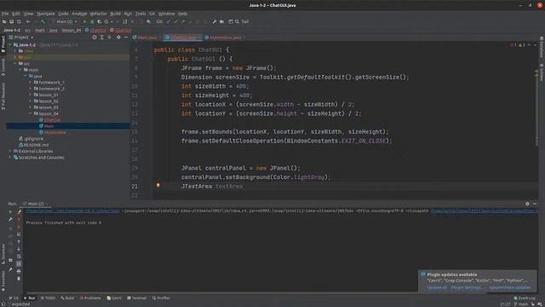Click the Git push arrow icon
Image resolution: width=545 pixels, height=307 pixels.
[183, 21]
